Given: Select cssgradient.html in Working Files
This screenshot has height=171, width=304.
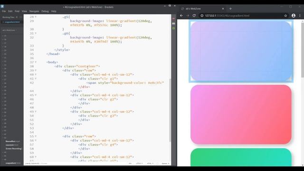Looking at the screenshot, I should (x=12, y=22).
